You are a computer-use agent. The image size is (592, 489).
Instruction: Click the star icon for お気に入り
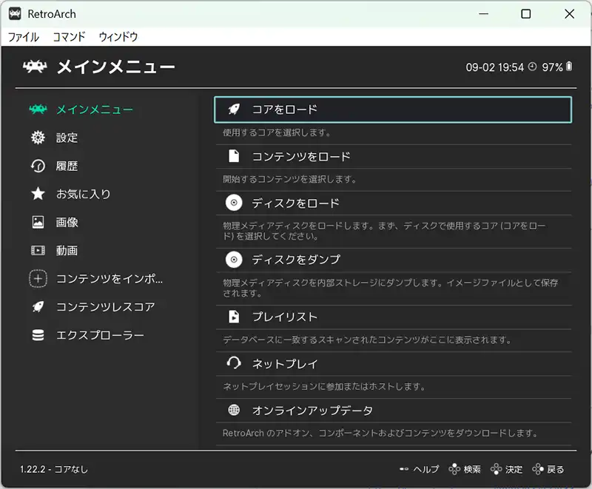[x=38, y=194]
